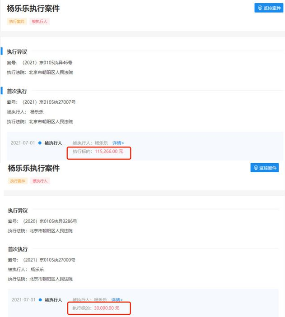Click the top 杨乐乐执行案件 title
The image size is (285, 317).
33,9
